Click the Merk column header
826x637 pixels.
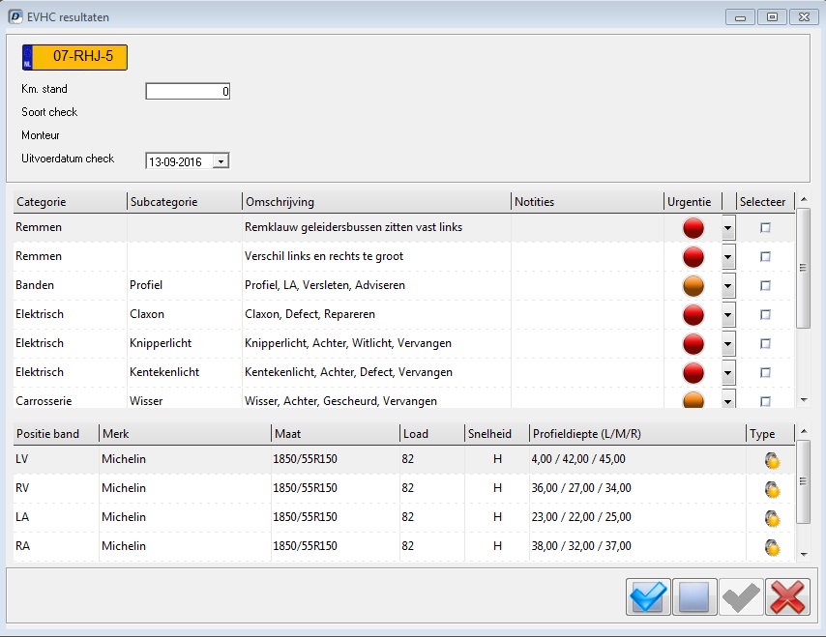(x=185, y=434)
